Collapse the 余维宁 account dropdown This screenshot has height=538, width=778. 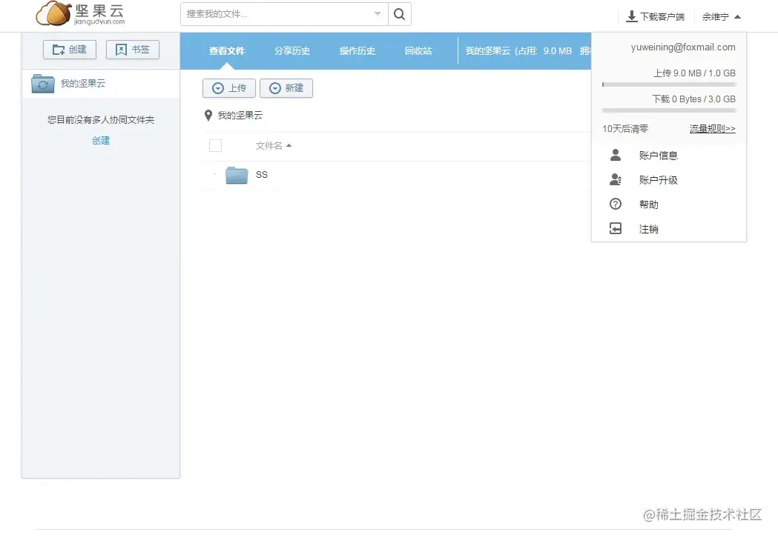click(736, 16)
